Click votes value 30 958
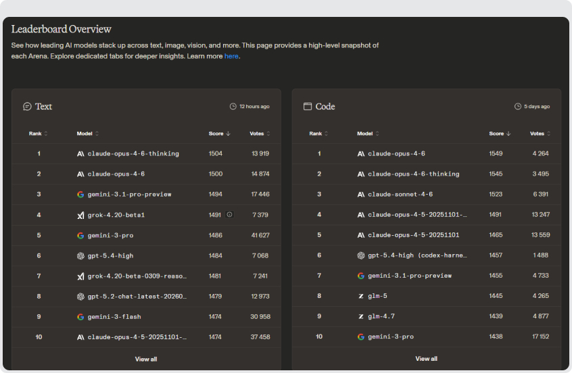572x373 pixels. tap(260, 317)
